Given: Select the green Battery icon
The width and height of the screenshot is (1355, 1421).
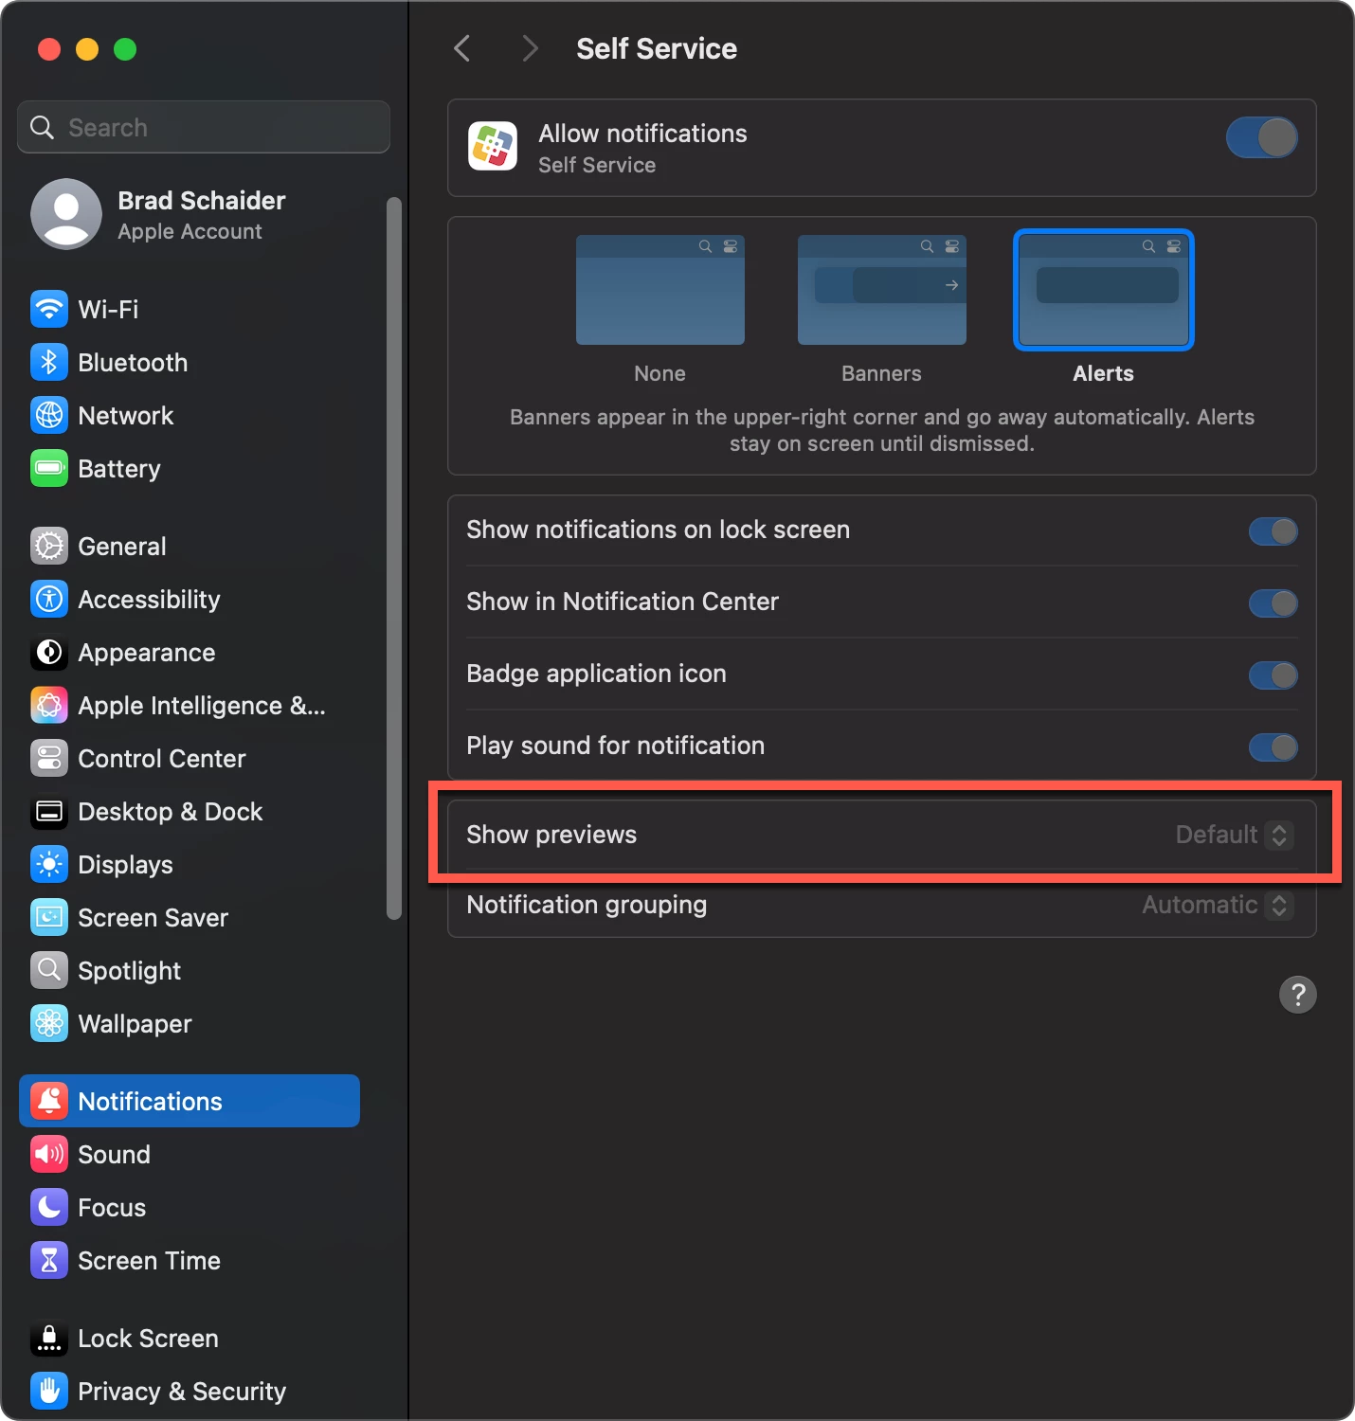Looking at the screenshot, I should [x=49, y=468].
